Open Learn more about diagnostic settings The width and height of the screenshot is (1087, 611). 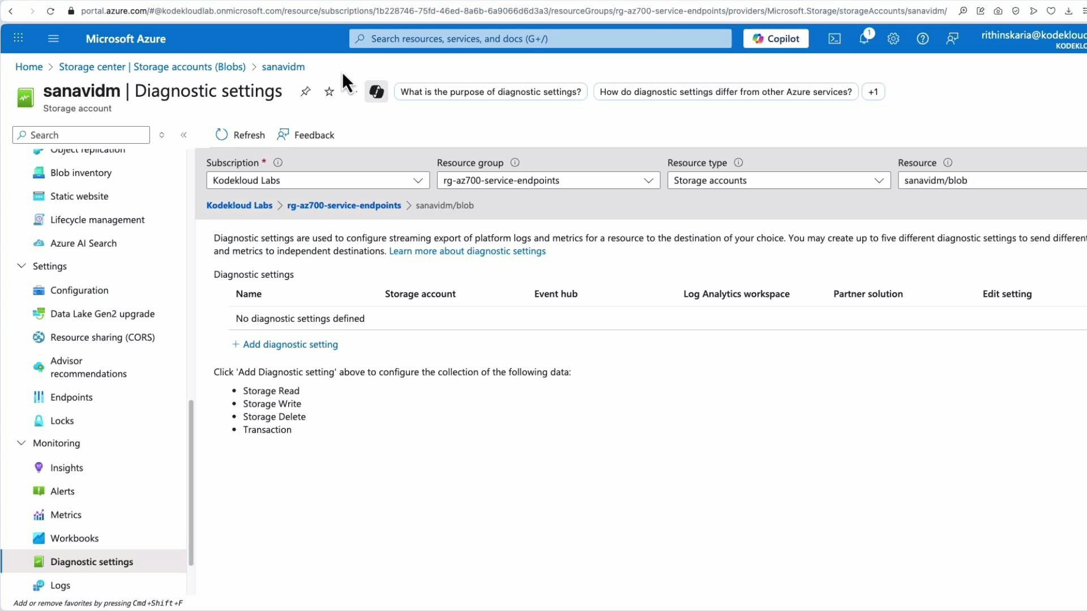point(467,251)
